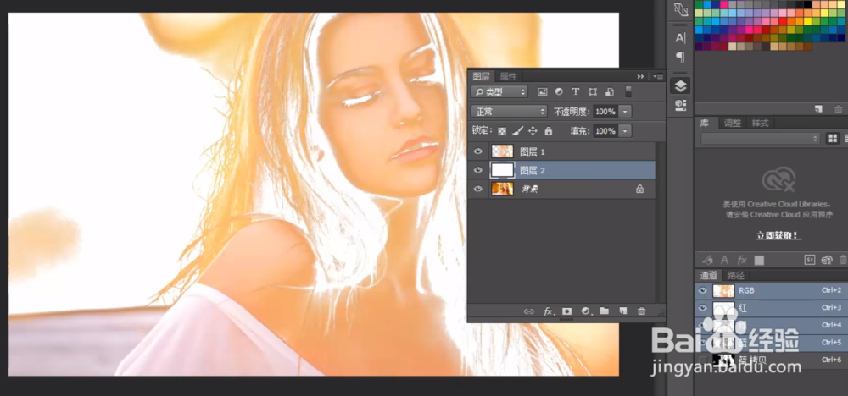Click the topmost icon in the collapsed panel dock
Viewport: 848px width, 396px height.
coord(680,8)
